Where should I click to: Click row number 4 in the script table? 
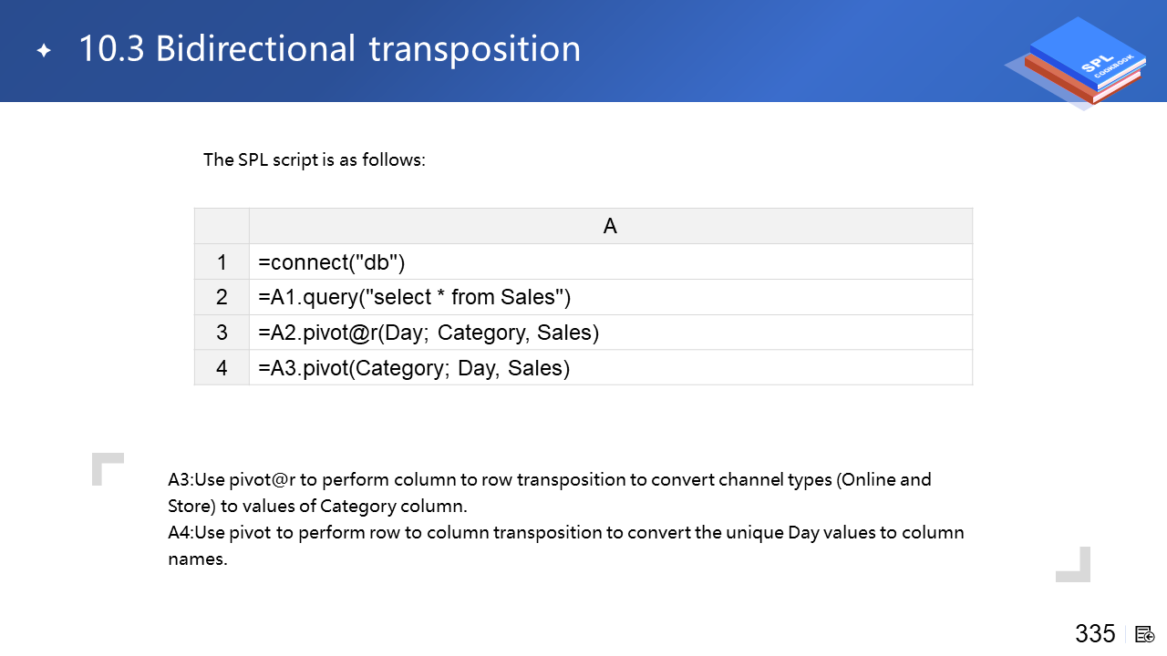[222, 369]
